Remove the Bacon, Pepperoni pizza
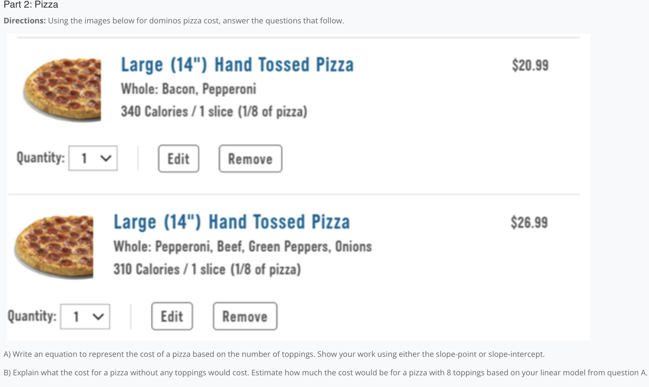 tap(250, 159)
